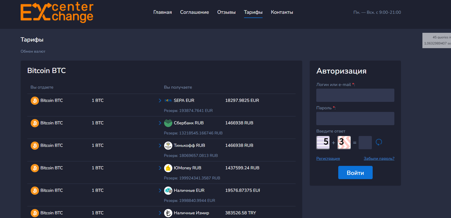The width and height of the screenshot is (451, 218).
Task: Click Резерв: 13218545.166746 RUB text
Action: [x=193, y=133]
